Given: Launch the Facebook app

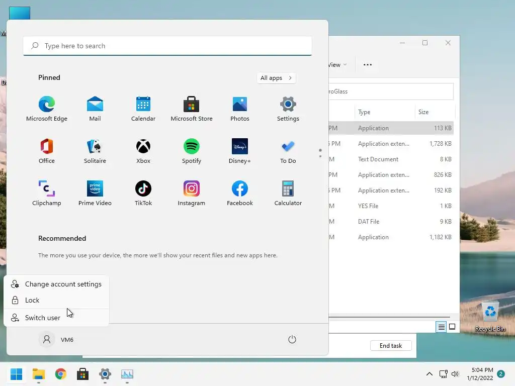Looking at the screenshot, I should 240,194.
